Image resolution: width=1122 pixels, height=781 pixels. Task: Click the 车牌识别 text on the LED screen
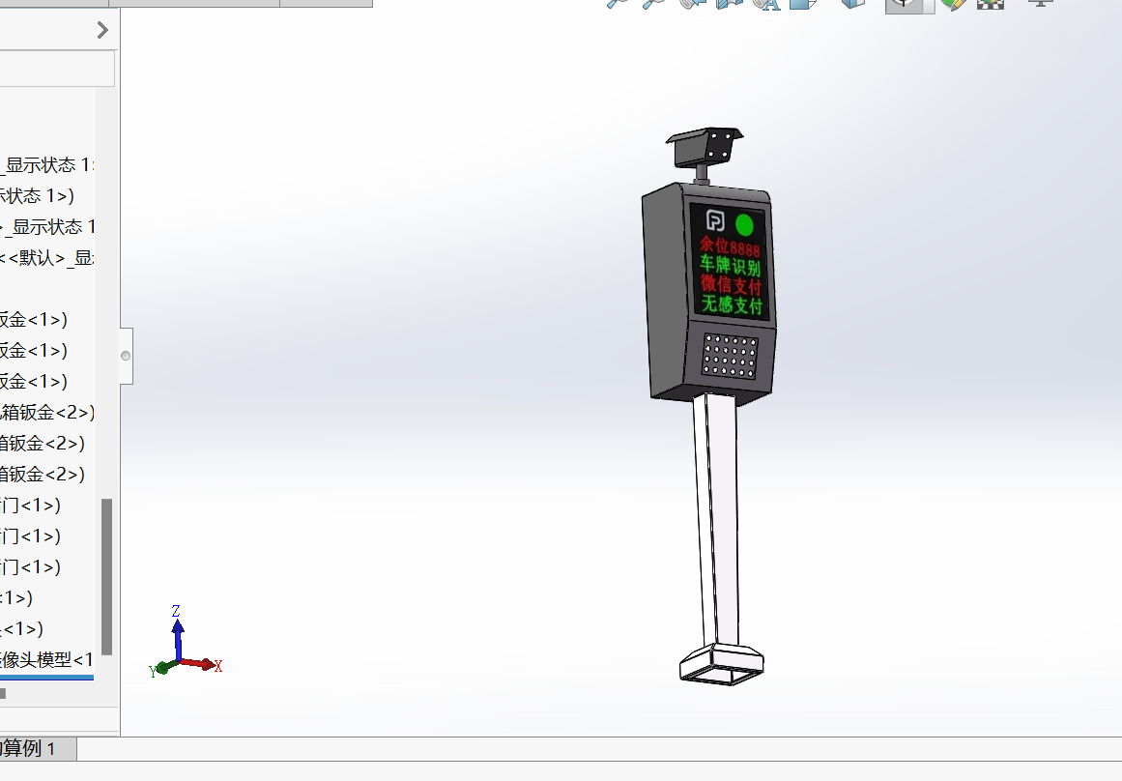(x=730, y=266)
